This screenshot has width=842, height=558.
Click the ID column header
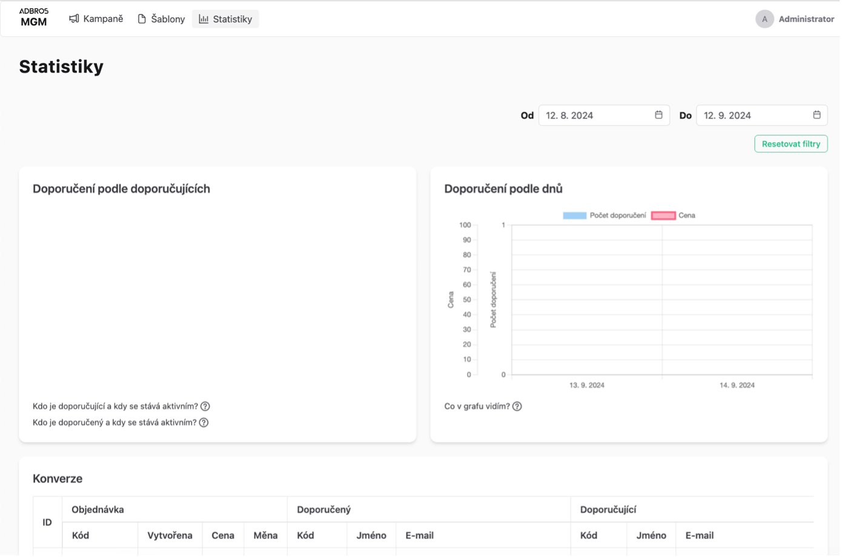(47, 523)
